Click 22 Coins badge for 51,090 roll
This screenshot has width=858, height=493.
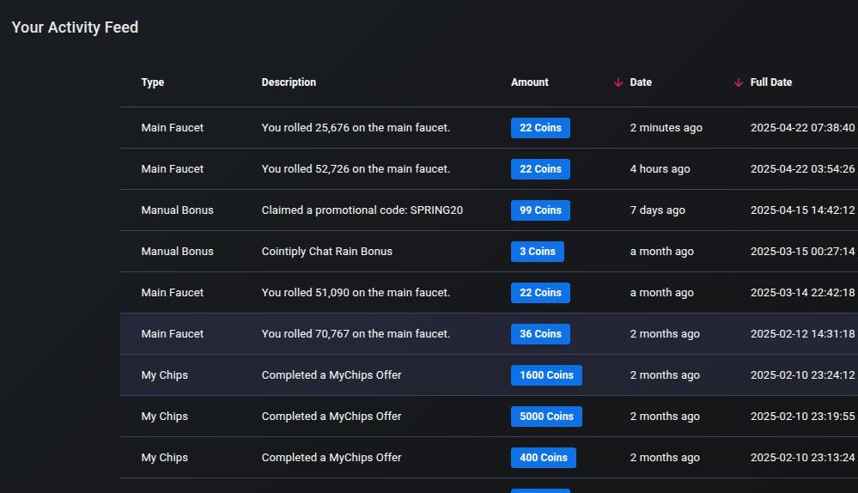pyautogui.click(x=540, y=293)
